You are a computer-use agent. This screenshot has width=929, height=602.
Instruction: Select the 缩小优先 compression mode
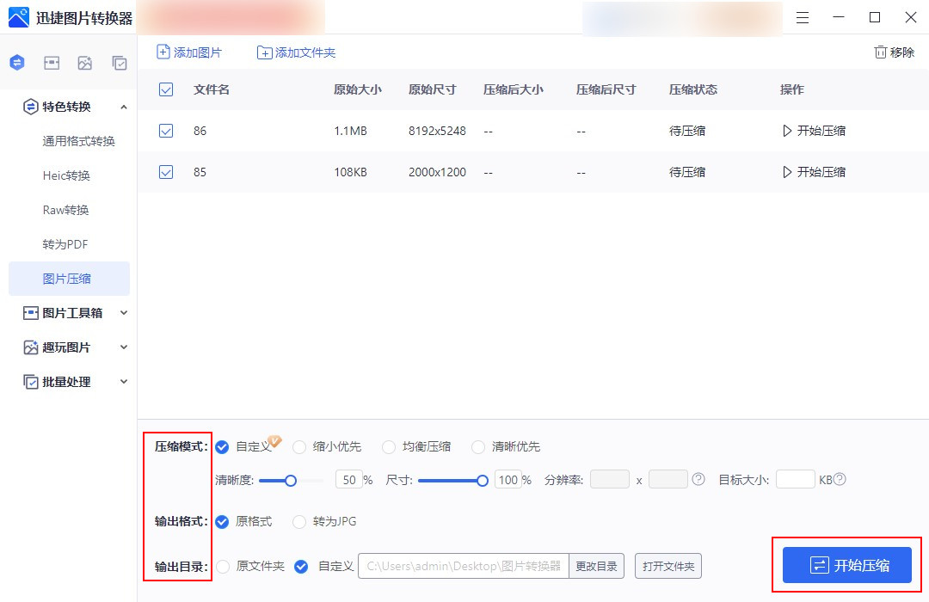300,446
